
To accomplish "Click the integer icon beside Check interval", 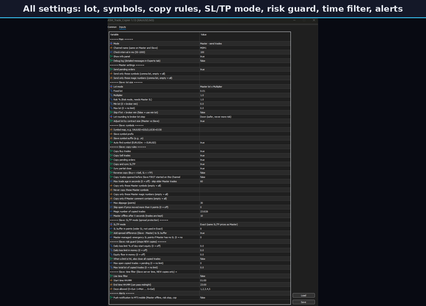I will coord(111,52).
